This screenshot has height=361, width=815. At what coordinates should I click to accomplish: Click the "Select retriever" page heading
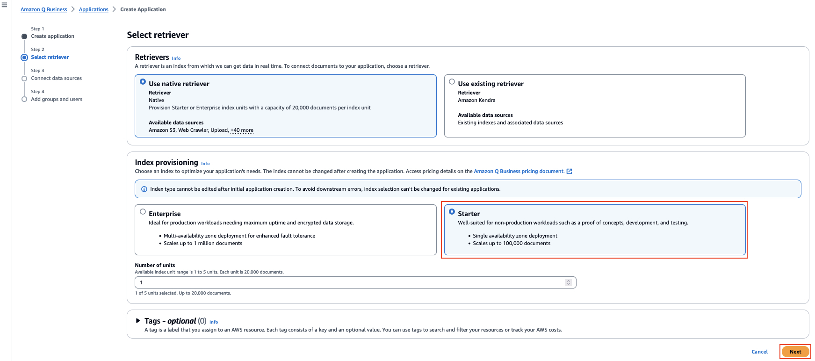coord(158,35)
